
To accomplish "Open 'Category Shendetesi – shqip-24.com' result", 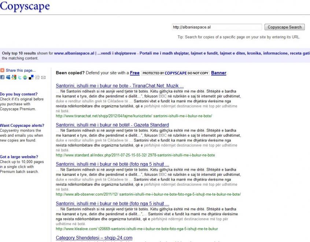I will point(94,238).
